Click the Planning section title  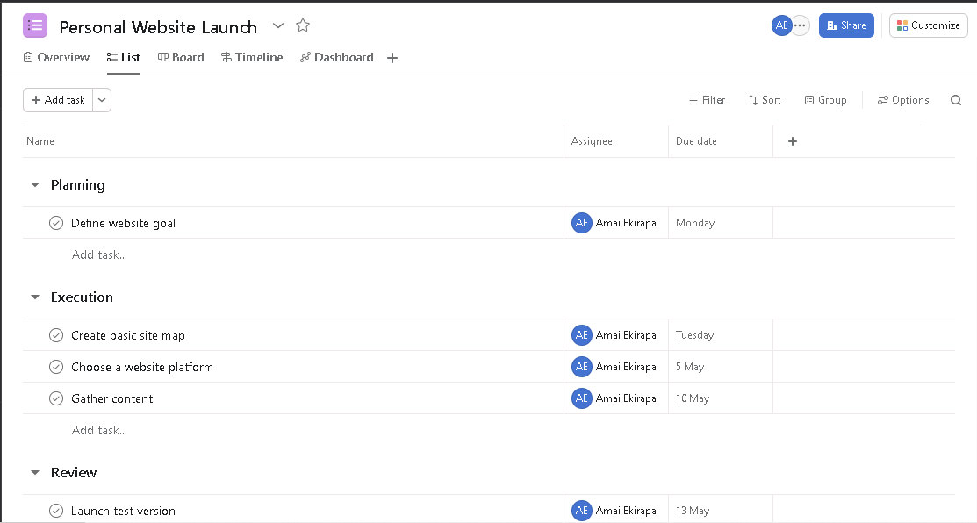coord(78,185)
